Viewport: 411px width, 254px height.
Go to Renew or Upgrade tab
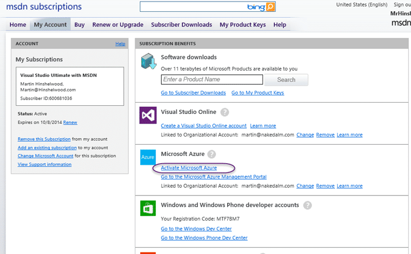click(x=118, y=25)
